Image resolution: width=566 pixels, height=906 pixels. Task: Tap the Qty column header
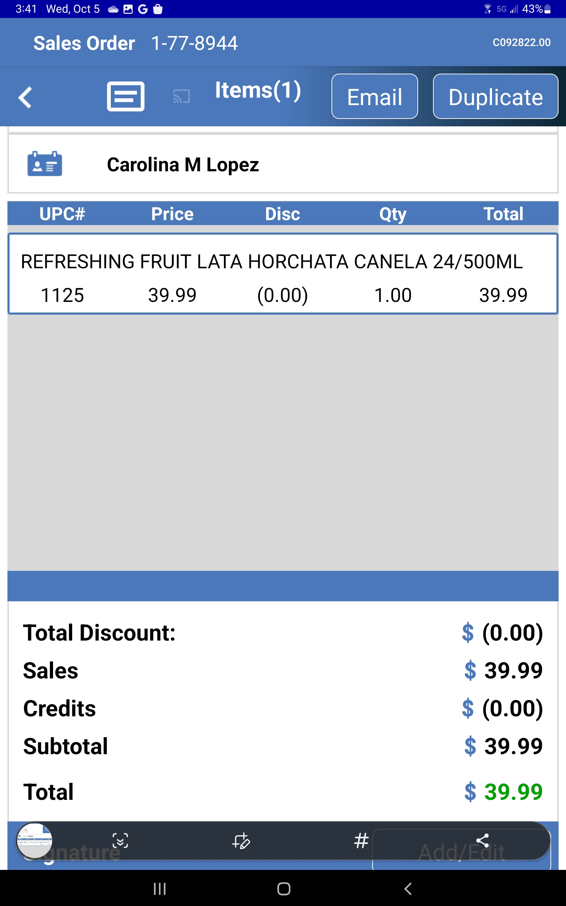(x=393, y=214)
